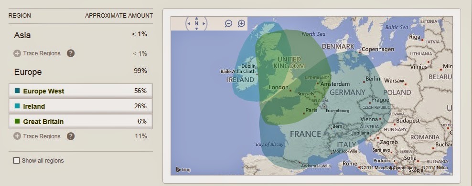This screenshot has height=186, width=472.
Task: Pan the map north with compass arrow
Action: click(x=196, y=18)
